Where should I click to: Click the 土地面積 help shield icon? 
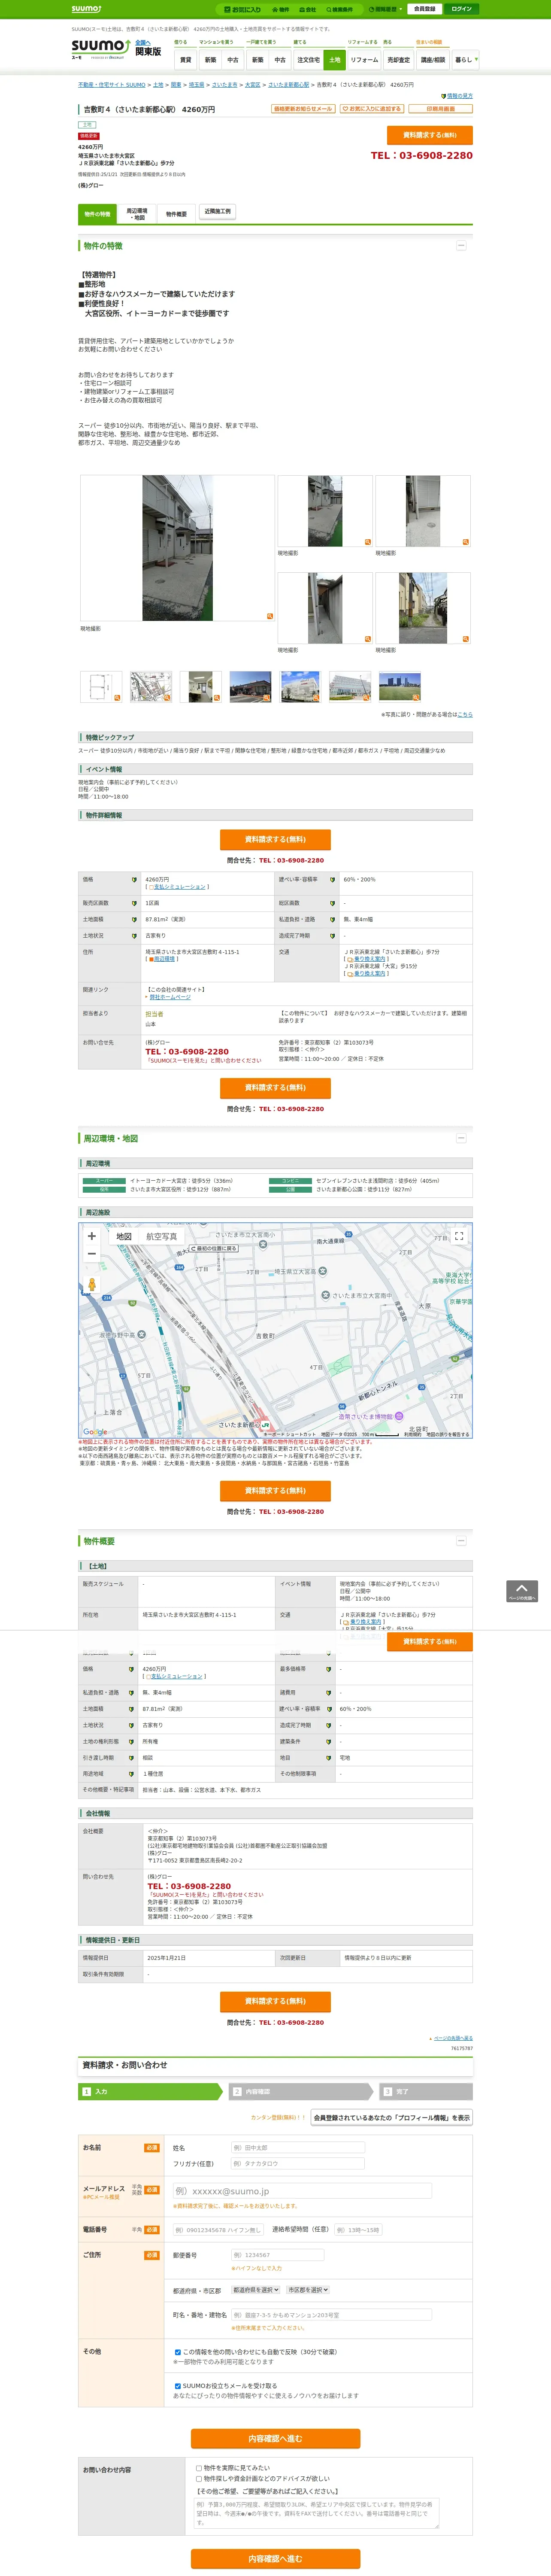(x=134, y=920)
